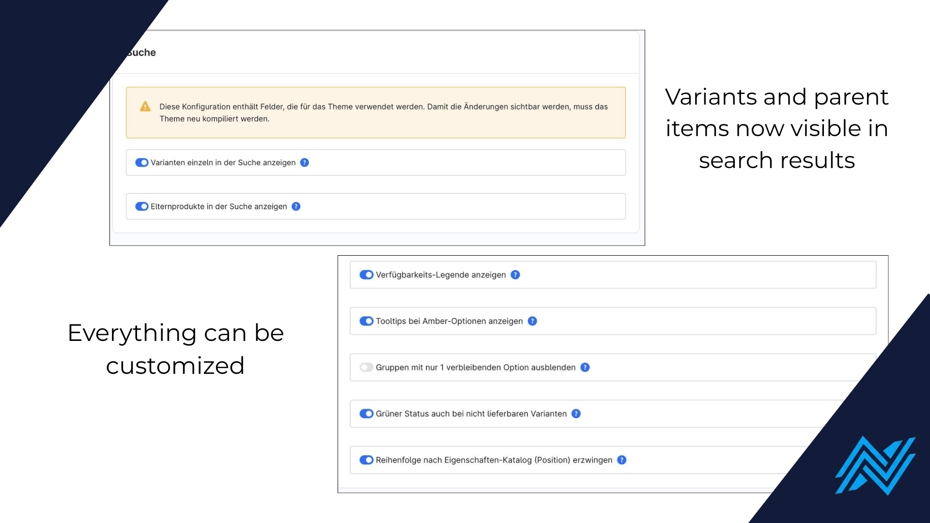Image resolution: width=930 pixels, height=523 pixels.
Task: Click the yellow warning triangle icon
Action: click(145, 107)
